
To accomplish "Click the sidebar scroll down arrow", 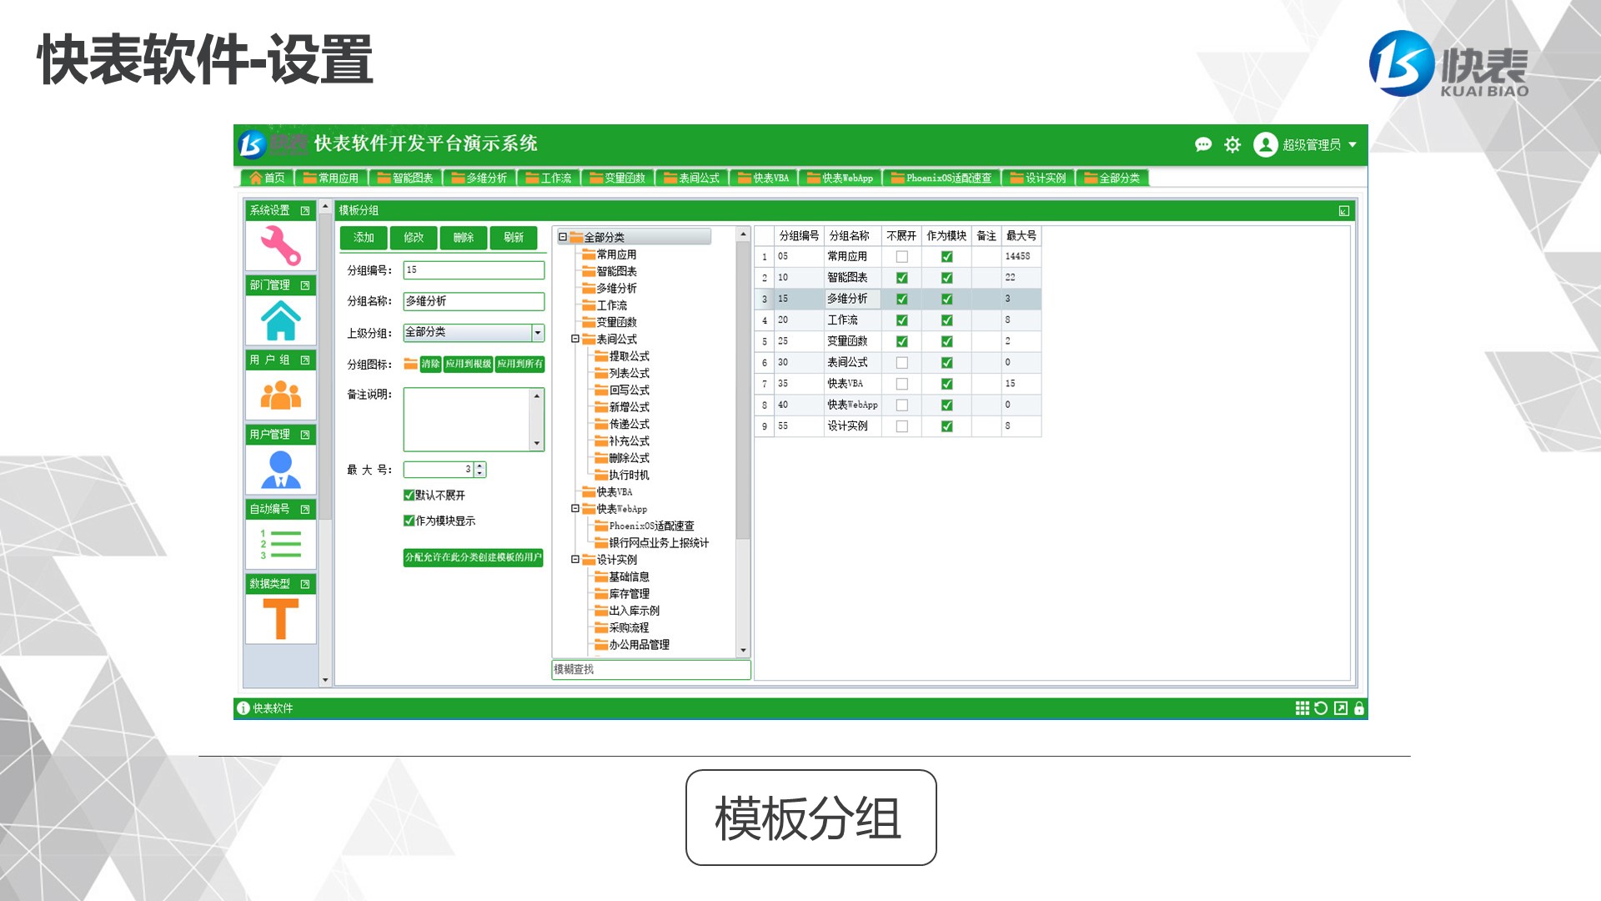I will tap(325, 680).
